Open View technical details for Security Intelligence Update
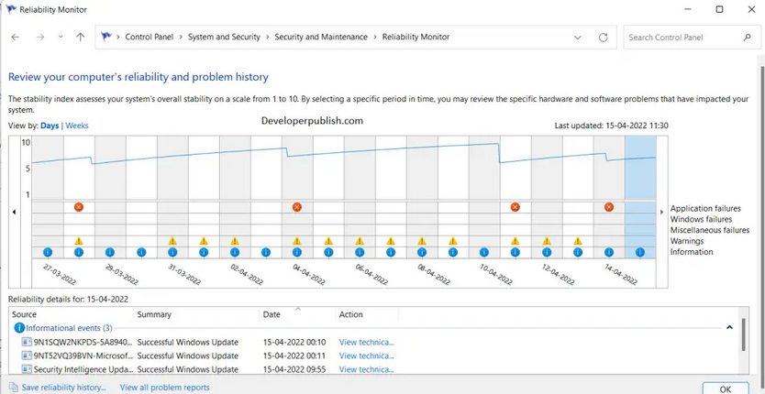Screen dimensions: 765x394 (x=366, y=369)
